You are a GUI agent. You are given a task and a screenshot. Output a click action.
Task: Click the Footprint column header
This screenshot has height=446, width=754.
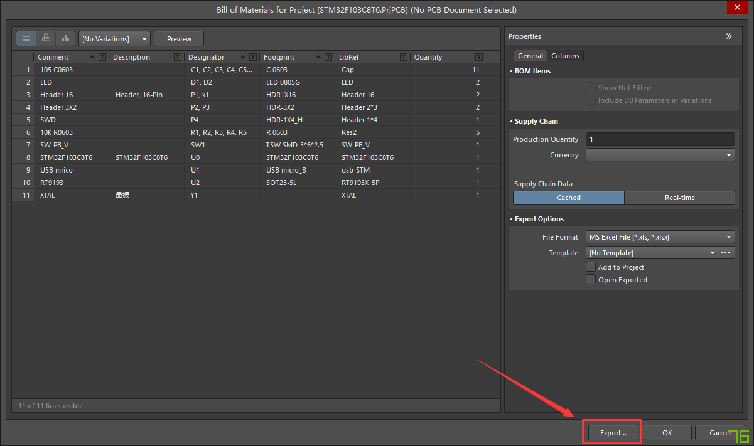(x=279, y=57)
